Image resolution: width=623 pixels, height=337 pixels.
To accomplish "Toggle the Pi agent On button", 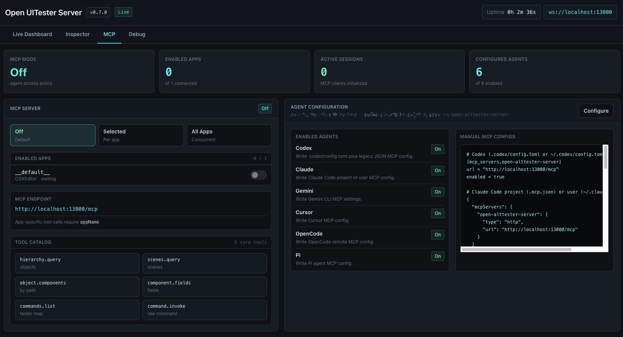I will coord(438,256).
